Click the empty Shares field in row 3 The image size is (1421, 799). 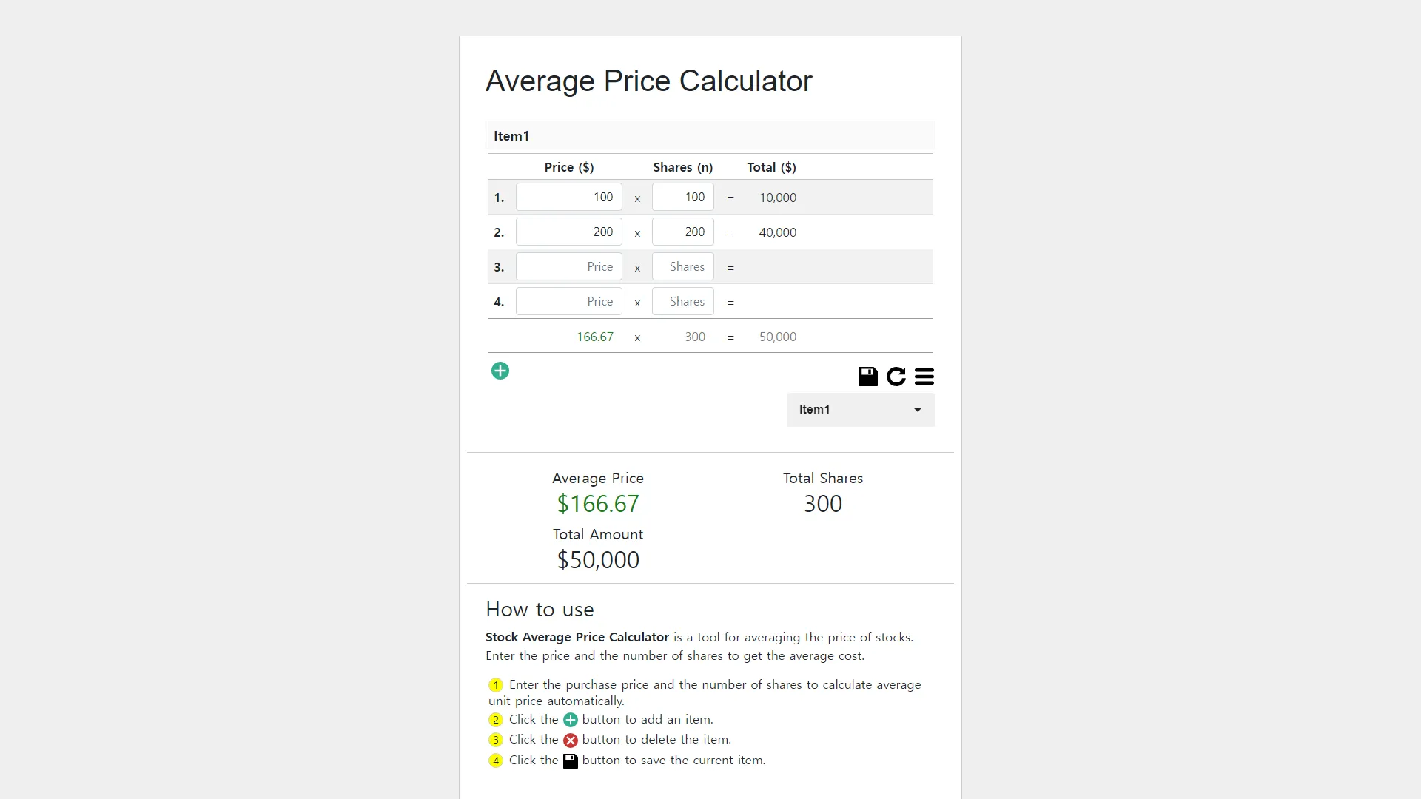point(683,266)
